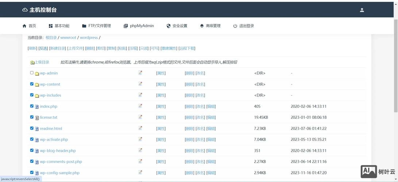Check the wp-admin folder checkbox
The image size is (398, 182).
click(x=32, y=73)
